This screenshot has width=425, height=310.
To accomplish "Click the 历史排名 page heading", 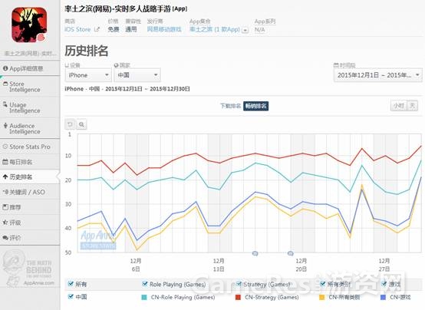I will [x=87, y=51].
